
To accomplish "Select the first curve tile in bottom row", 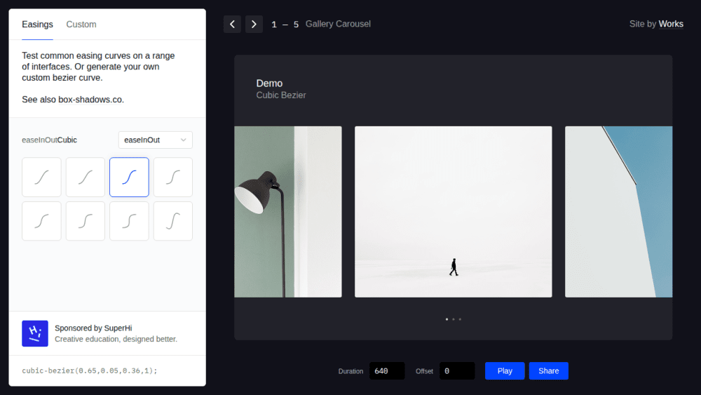I will [x=41, y=221].
